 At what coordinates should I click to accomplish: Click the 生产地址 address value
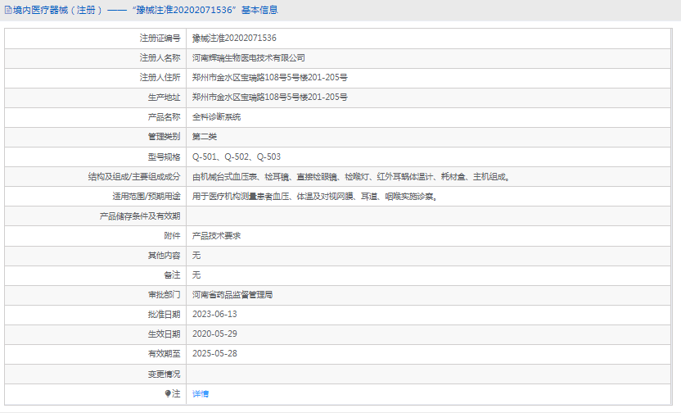pos(270,97)
